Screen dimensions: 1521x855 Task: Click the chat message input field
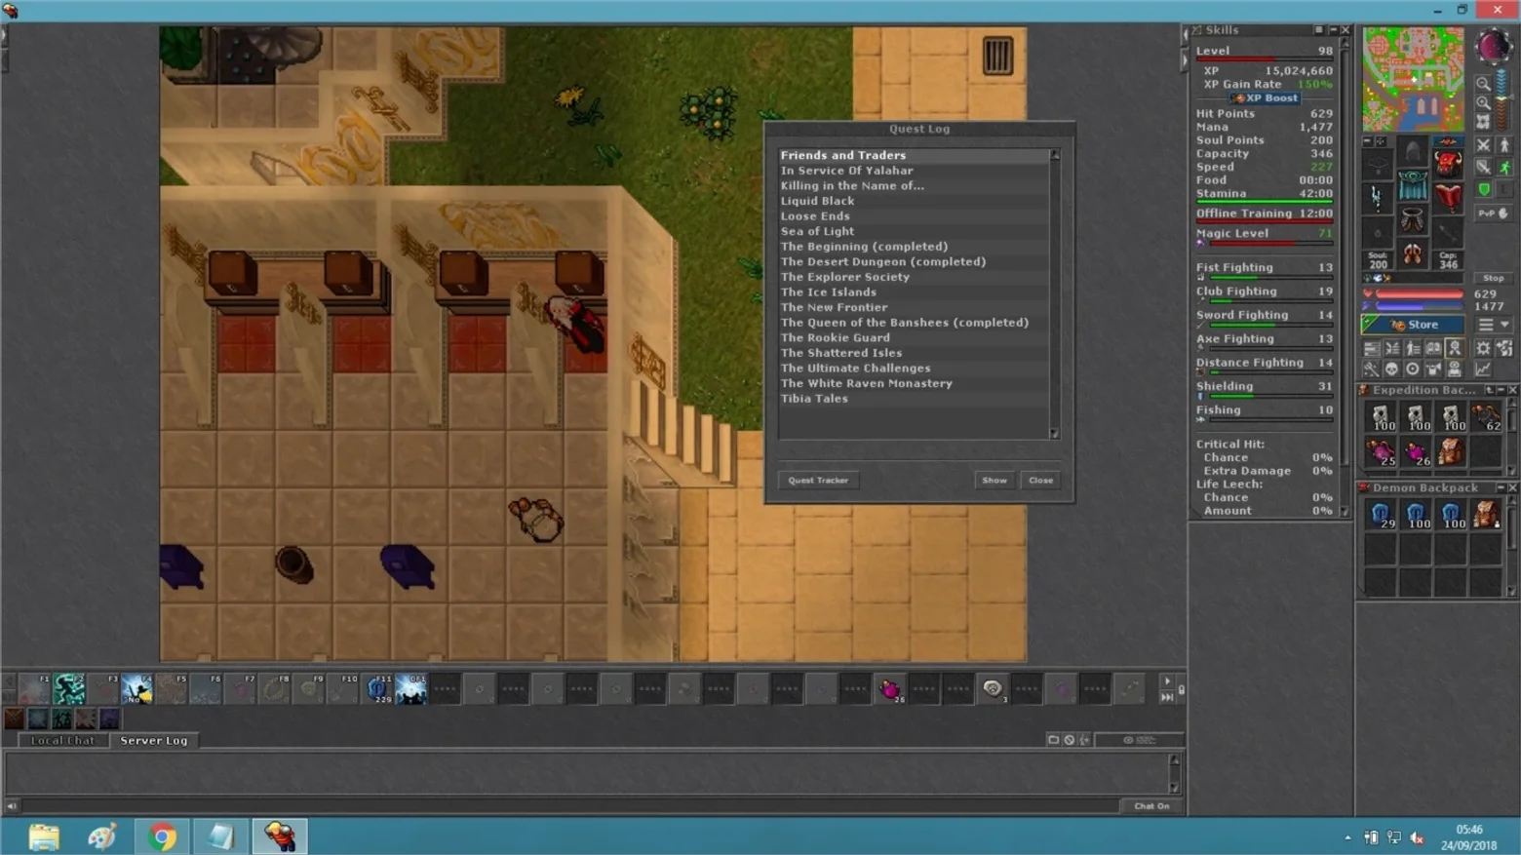[x=570, y=806]
